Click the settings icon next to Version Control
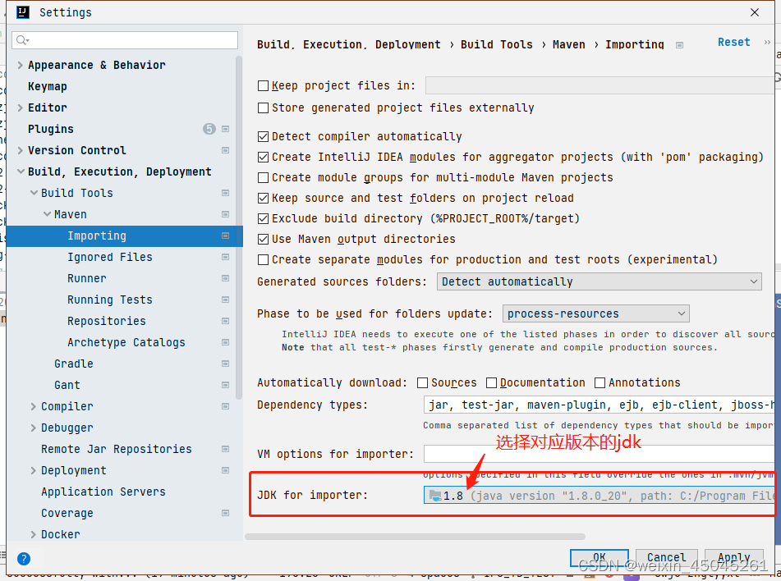The image size is (781, 581). tap(225, 150)
